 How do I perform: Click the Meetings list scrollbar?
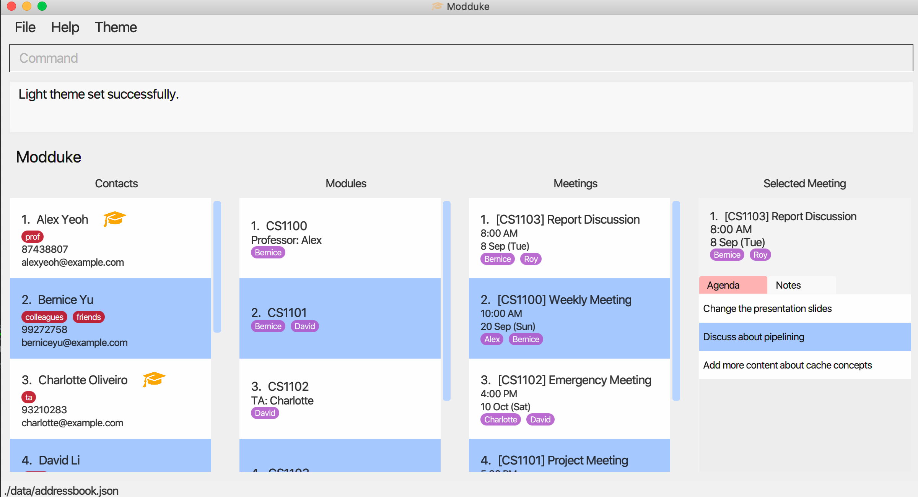(676, 300)
